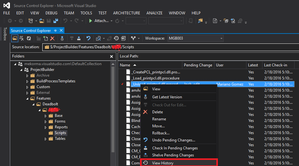Open the Workspace MGB003 dropdown

[x=221, y=38]
